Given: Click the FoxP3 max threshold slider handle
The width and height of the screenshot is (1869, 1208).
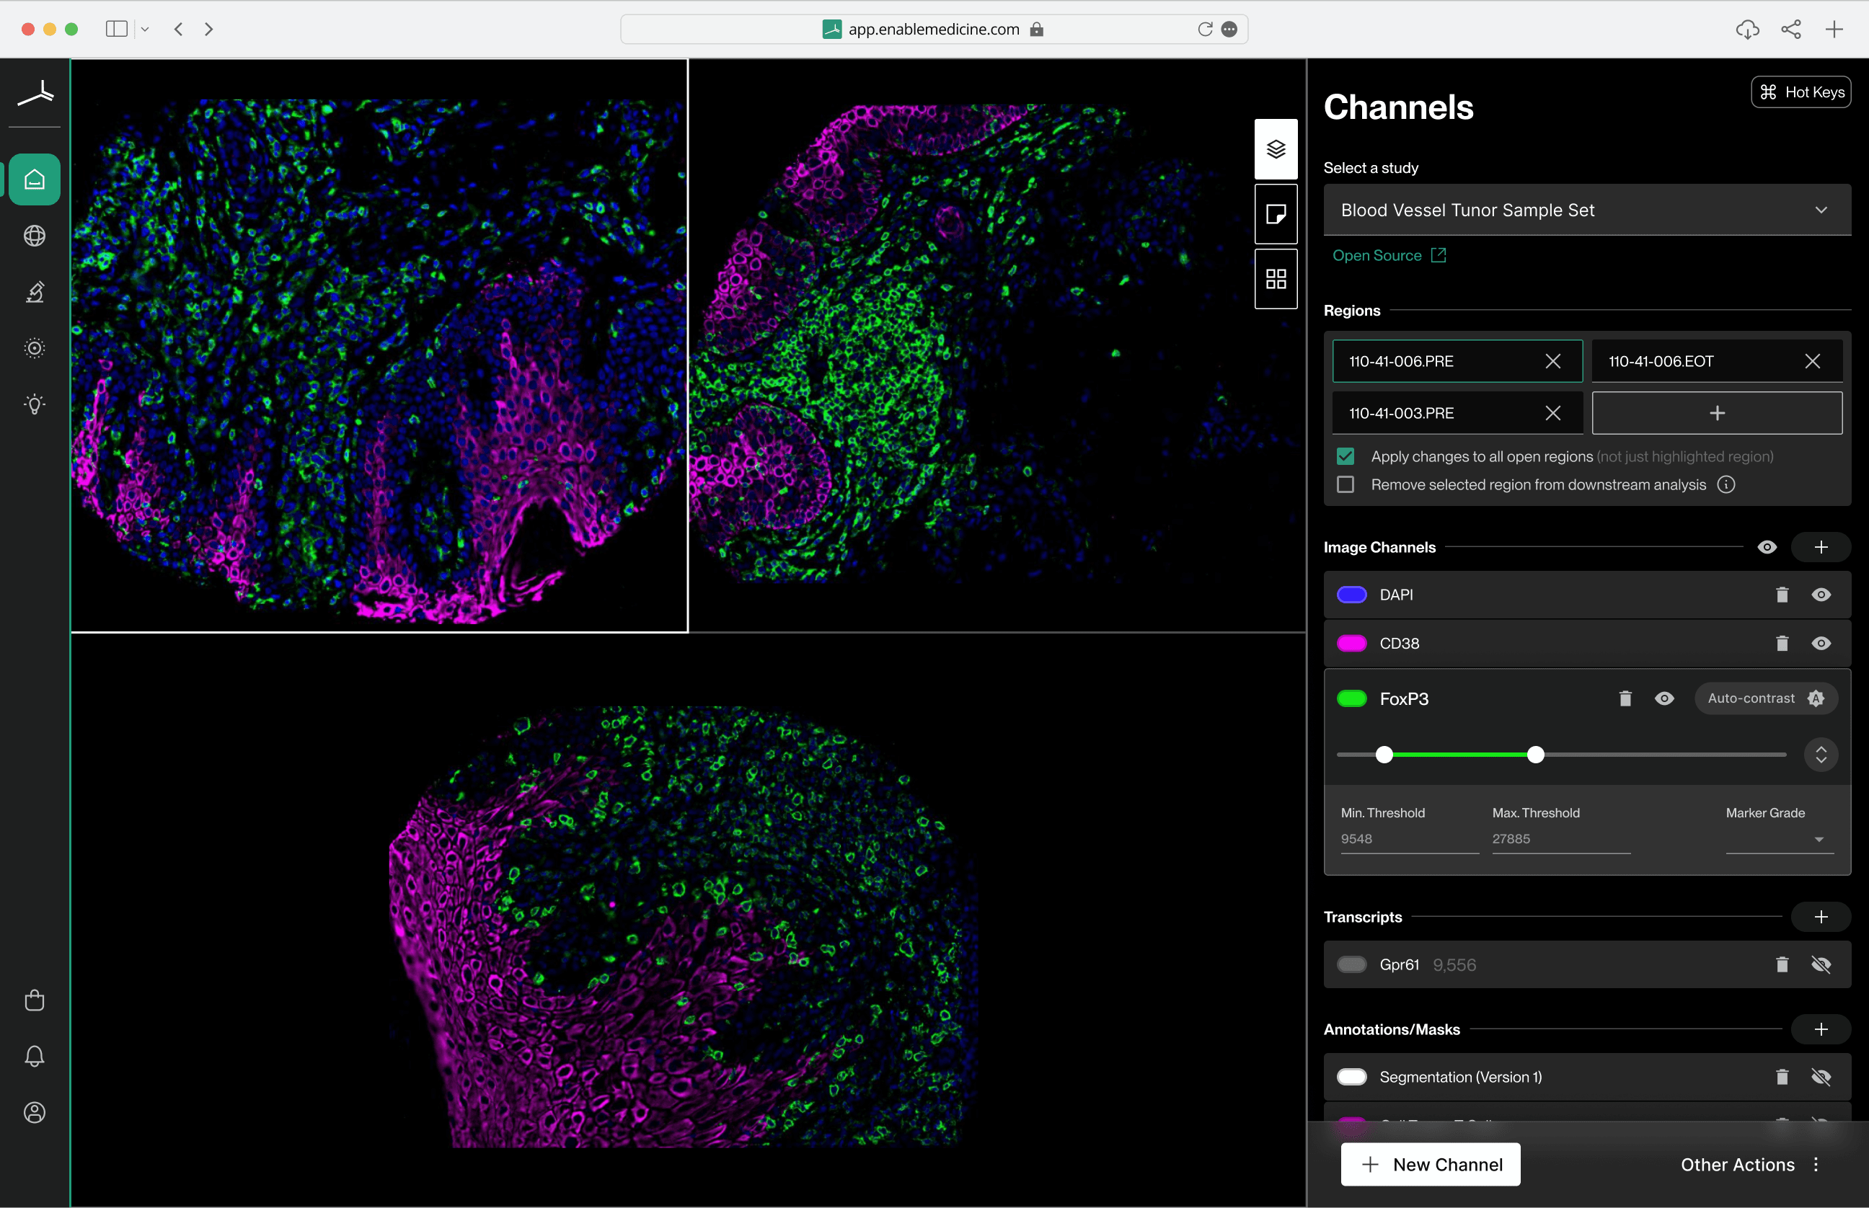Looking at the screenshot, I should pos(1536,755).
